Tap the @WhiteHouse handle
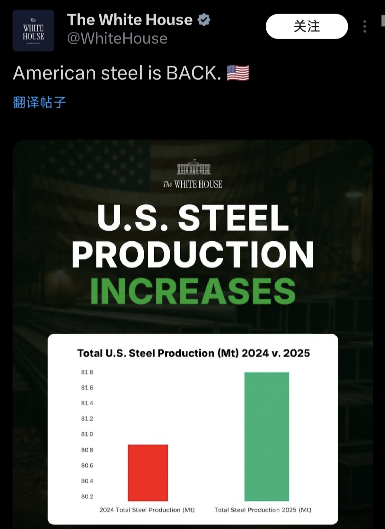This screenshot has width=385, height=529. (117, 39)
